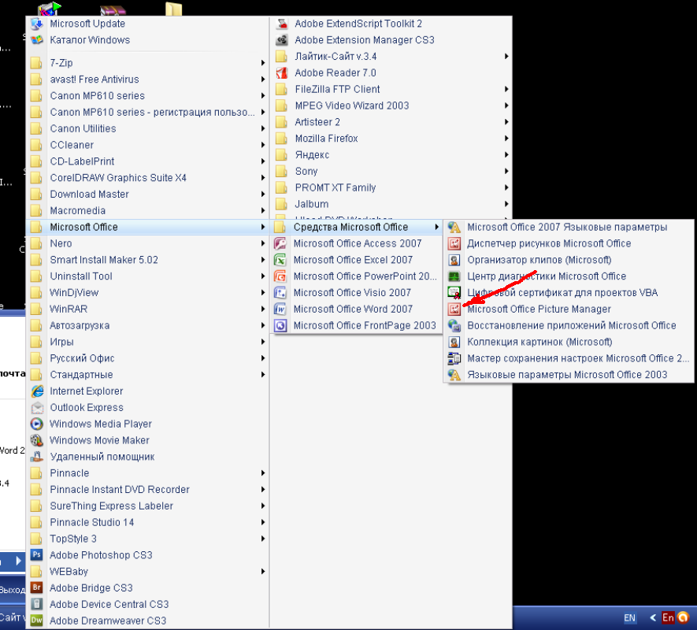Image resolution: width=697 pixels, height=630 pixels.
Task: Click the red En keyboard layout tray icon
Action: tap(668, 617)
